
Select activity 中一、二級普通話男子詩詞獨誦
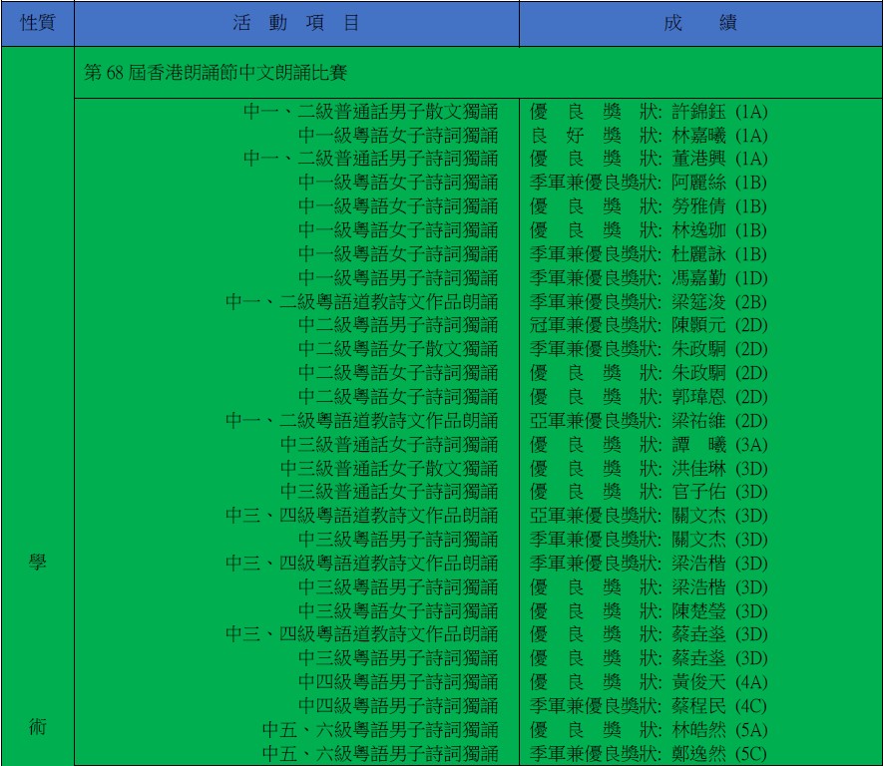click(370, 159)
